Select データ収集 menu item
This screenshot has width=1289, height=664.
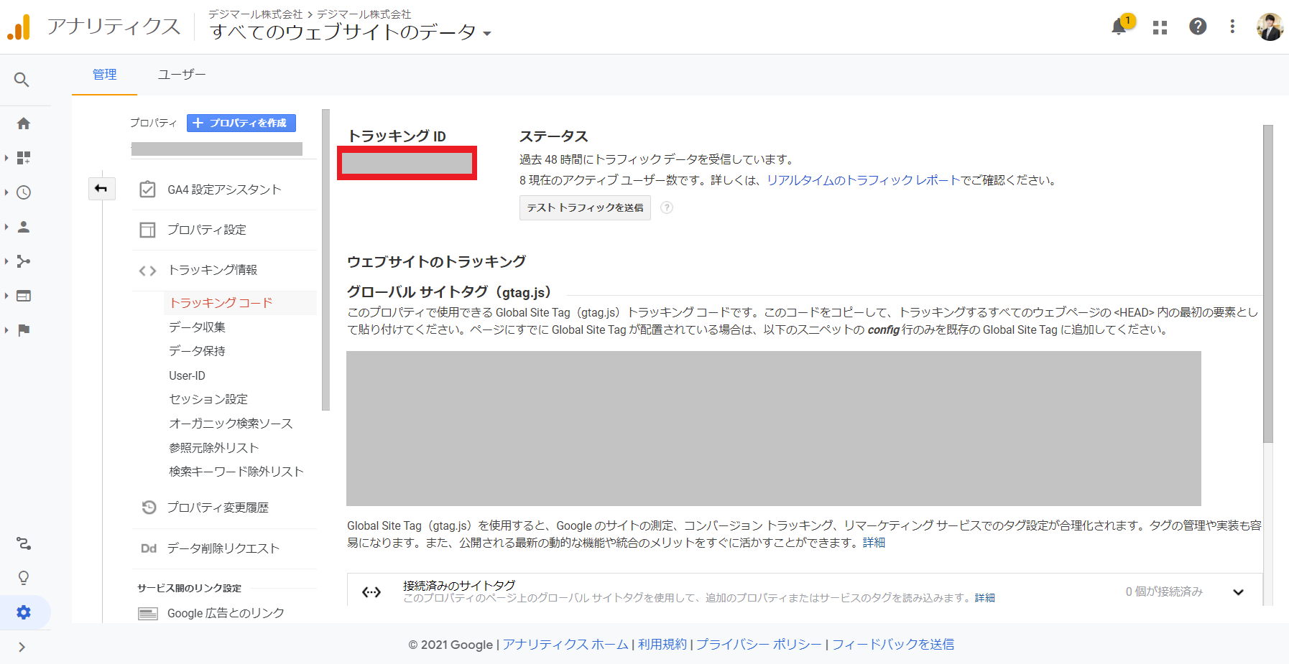pos(197,327)
